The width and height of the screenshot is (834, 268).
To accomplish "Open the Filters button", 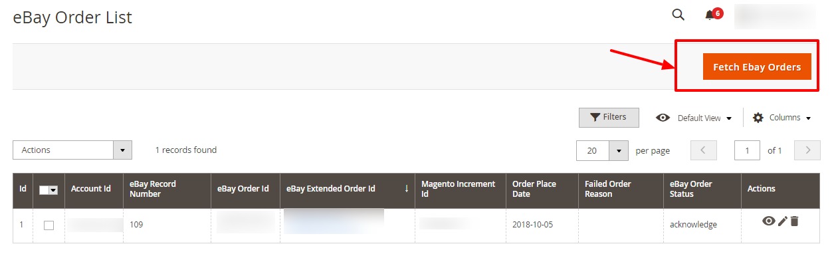I will pyautogui.click(x=609, y=117).
